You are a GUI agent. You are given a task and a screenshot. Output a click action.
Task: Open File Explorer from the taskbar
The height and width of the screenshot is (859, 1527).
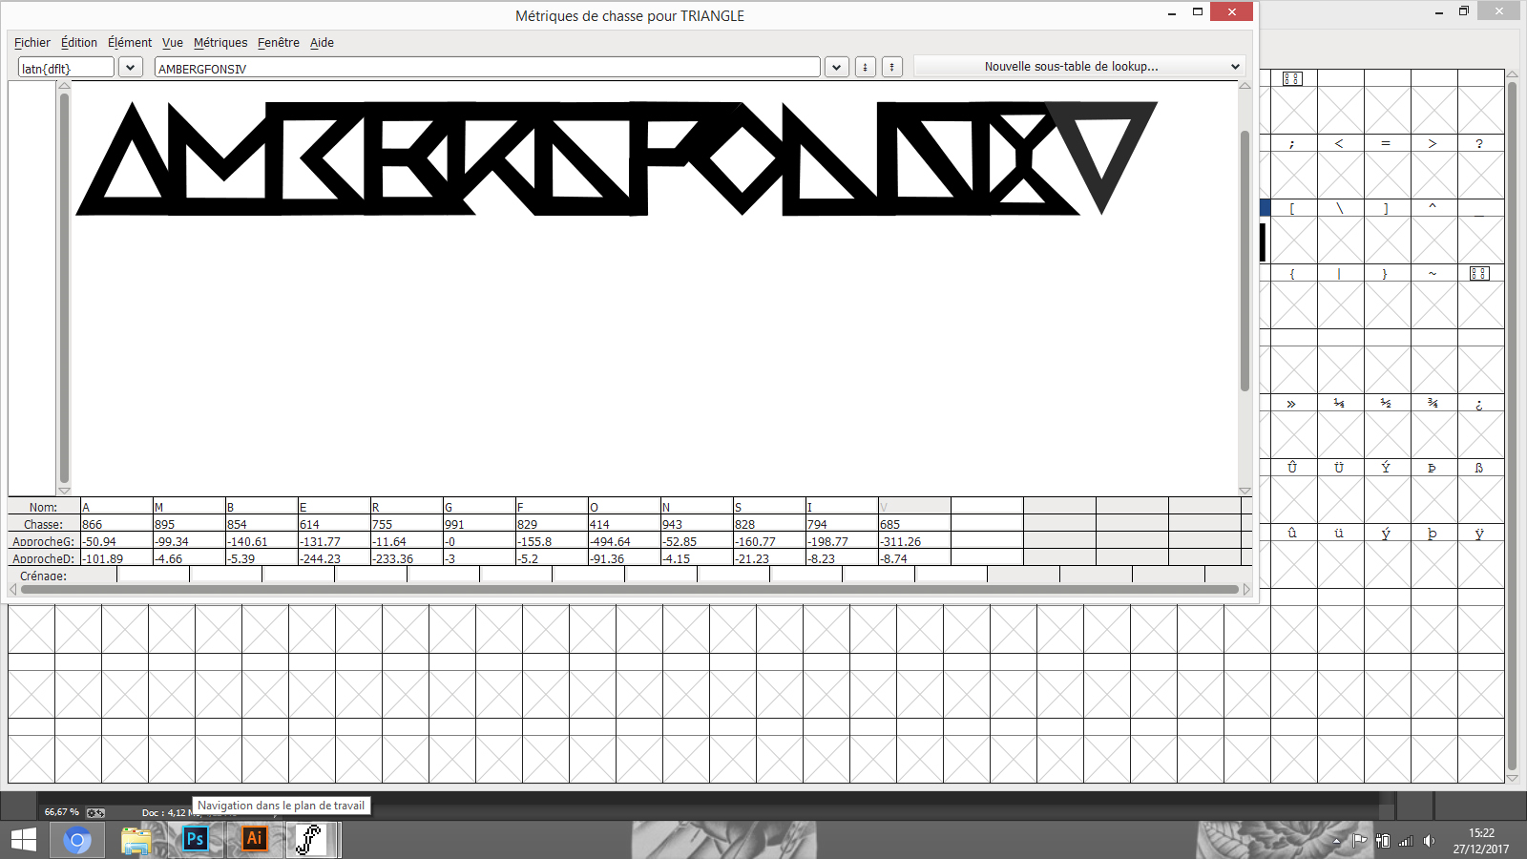tap(136, 840)
